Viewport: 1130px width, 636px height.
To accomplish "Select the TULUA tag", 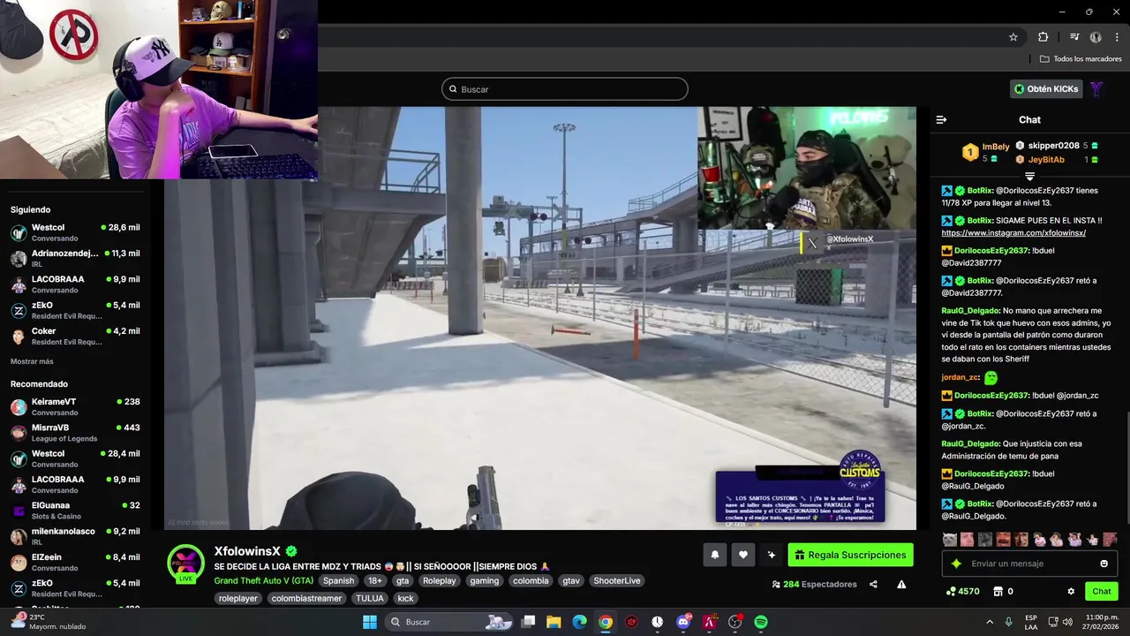I will click(x=370, y=598).
